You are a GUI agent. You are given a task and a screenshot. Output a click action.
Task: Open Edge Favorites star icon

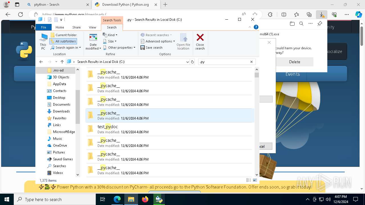click(x=296, y=15)
